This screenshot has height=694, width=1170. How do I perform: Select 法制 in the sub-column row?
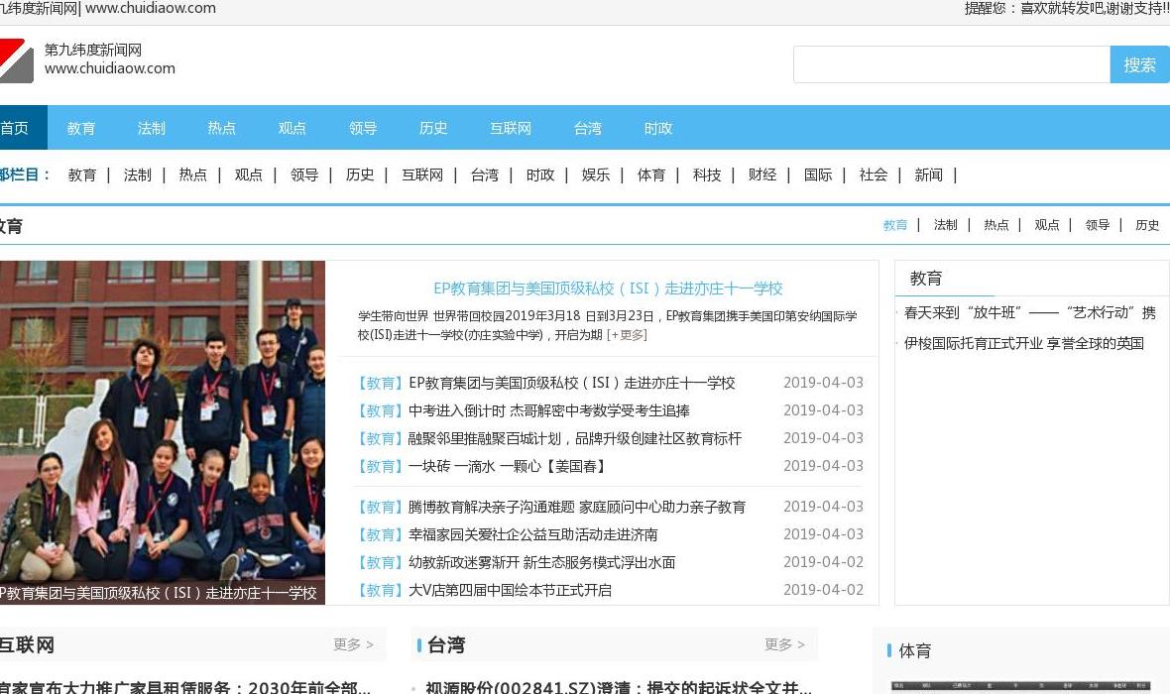137,174
